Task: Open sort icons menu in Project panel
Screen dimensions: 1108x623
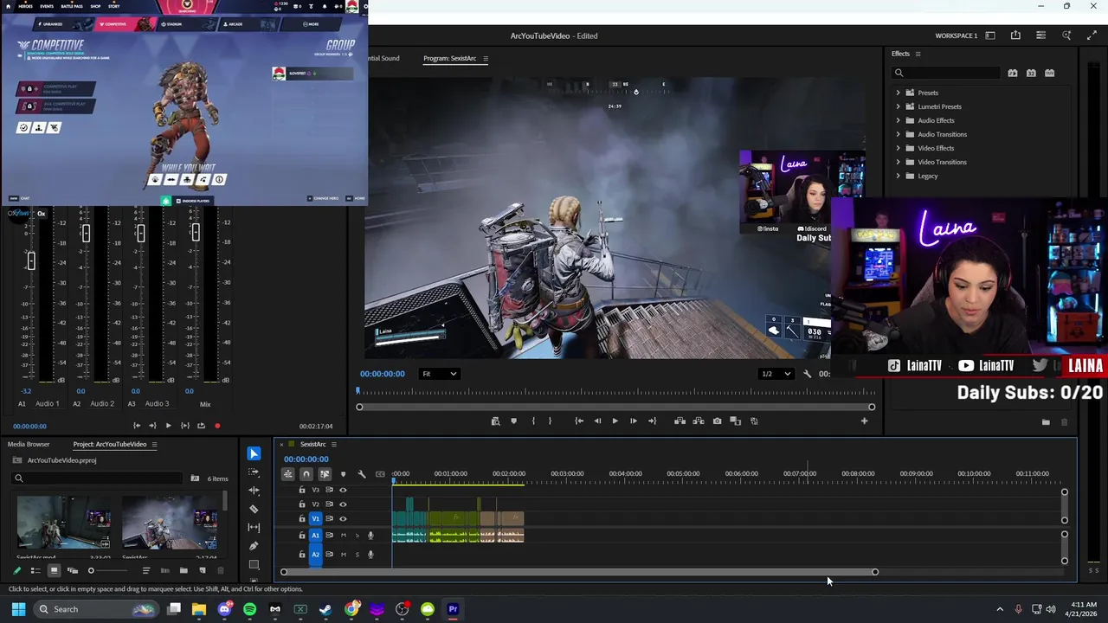Action: tap(145, 570)
